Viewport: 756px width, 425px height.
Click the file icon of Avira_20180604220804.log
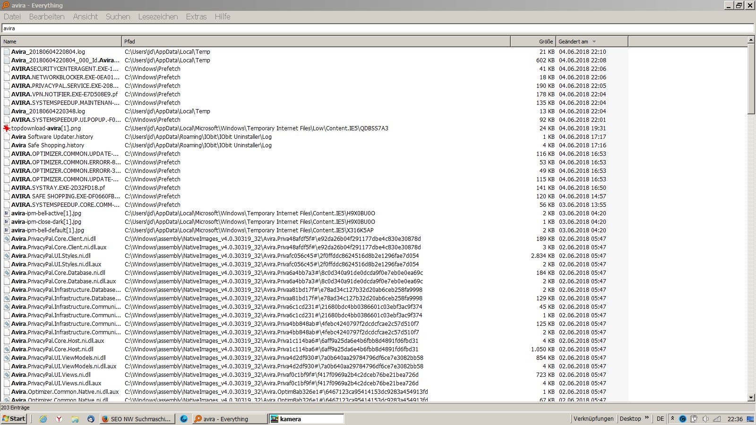7,52
